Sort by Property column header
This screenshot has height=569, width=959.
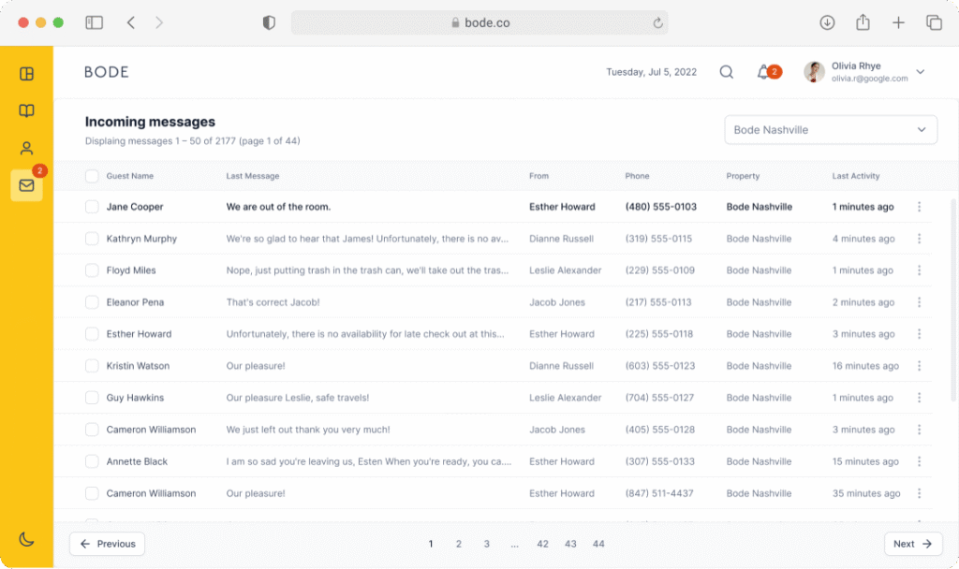pyautogui.click(x=743, y=176)
